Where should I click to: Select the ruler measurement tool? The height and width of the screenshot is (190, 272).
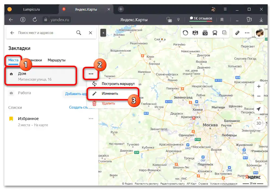[x=237, y=33]
